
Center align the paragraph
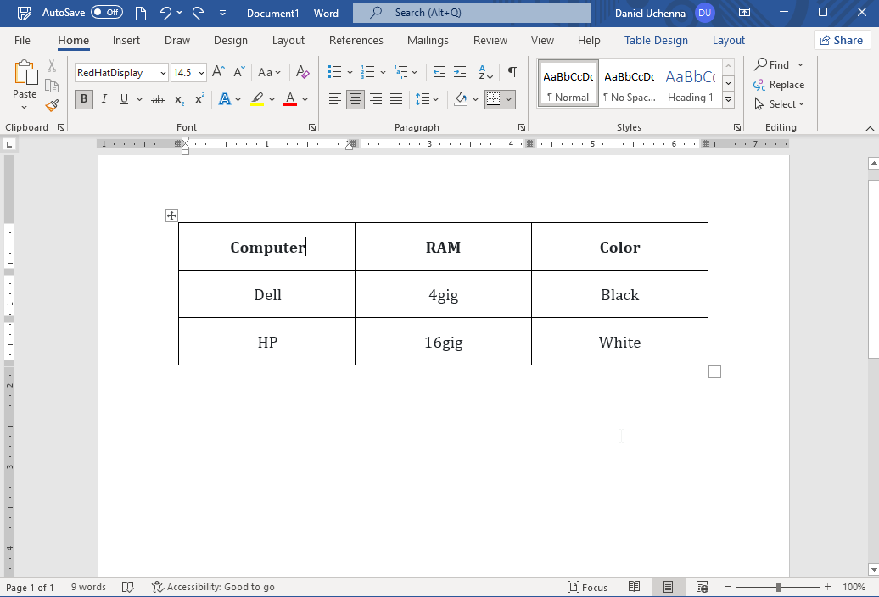click(x=356, y=99)
